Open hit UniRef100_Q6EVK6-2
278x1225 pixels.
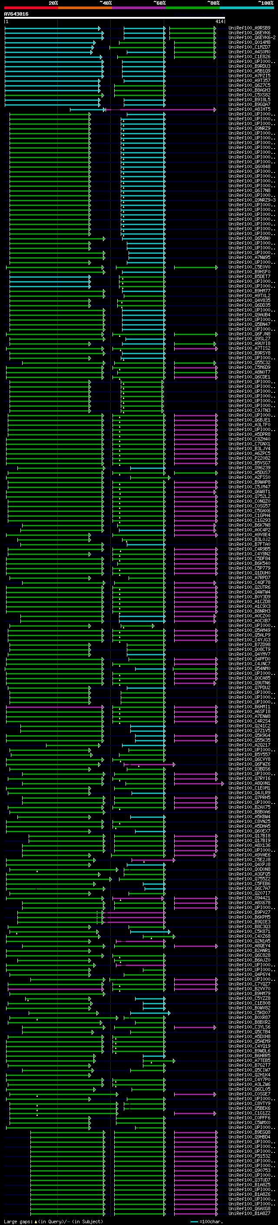coord(252,37)
